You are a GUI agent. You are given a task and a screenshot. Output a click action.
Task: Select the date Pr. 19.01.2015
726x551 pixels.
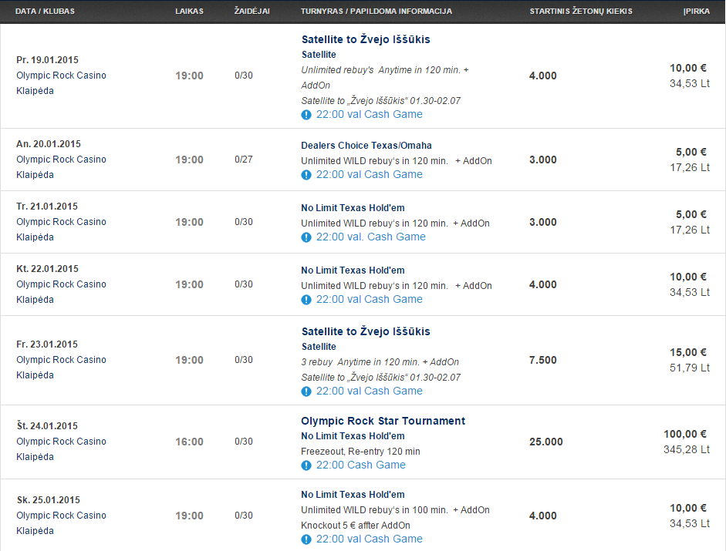[x=47, y=59]
